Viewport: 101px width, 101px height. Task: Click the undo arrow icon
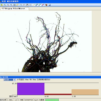[x=21, y=5]
